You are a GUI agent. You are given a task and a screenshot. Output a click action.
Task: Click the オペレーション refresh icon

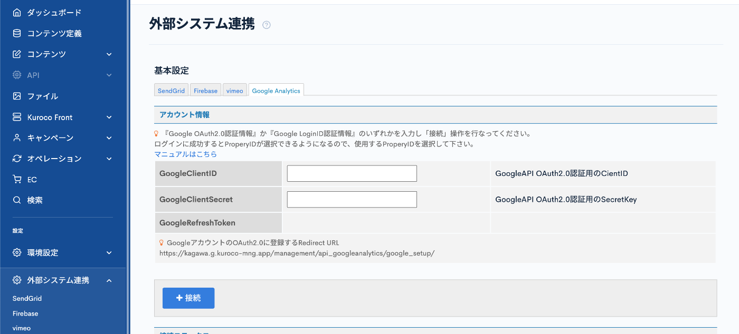tap(17, 159)
